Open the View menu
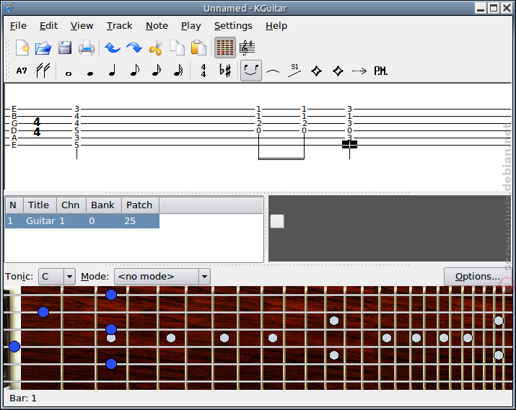The width and height of the screenshot is (516, 410). [82, 26]
